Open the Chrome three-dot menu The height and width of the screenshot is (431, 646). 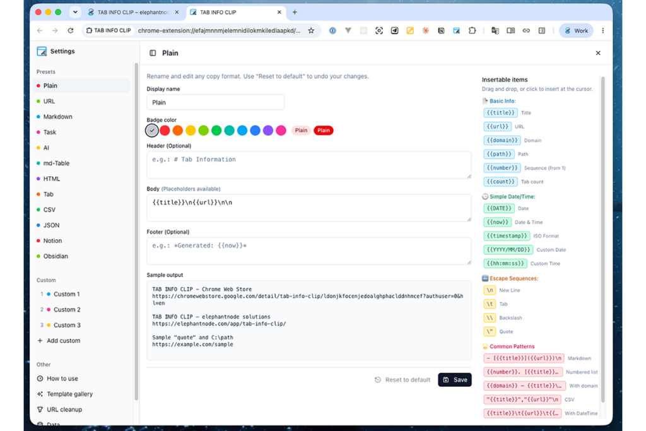click(602, 30)
